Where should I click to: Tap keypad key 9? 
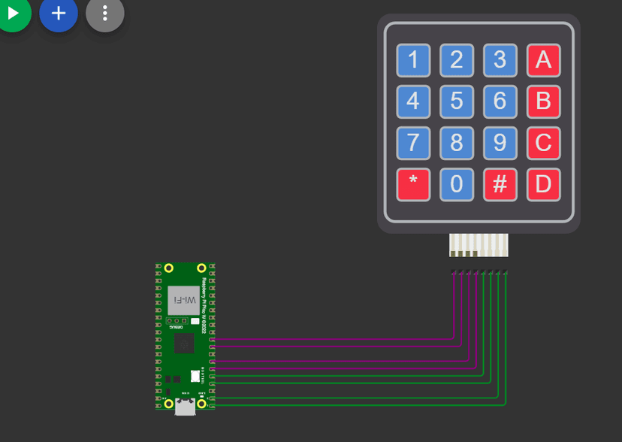(500, 144)
